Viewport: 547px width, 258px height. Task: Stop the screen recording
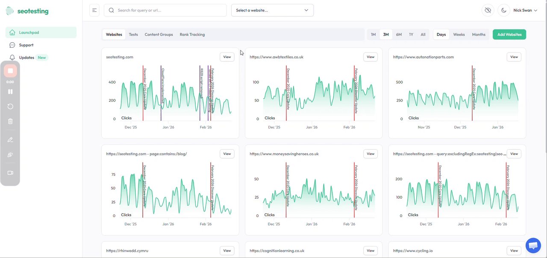coord(10,71)
